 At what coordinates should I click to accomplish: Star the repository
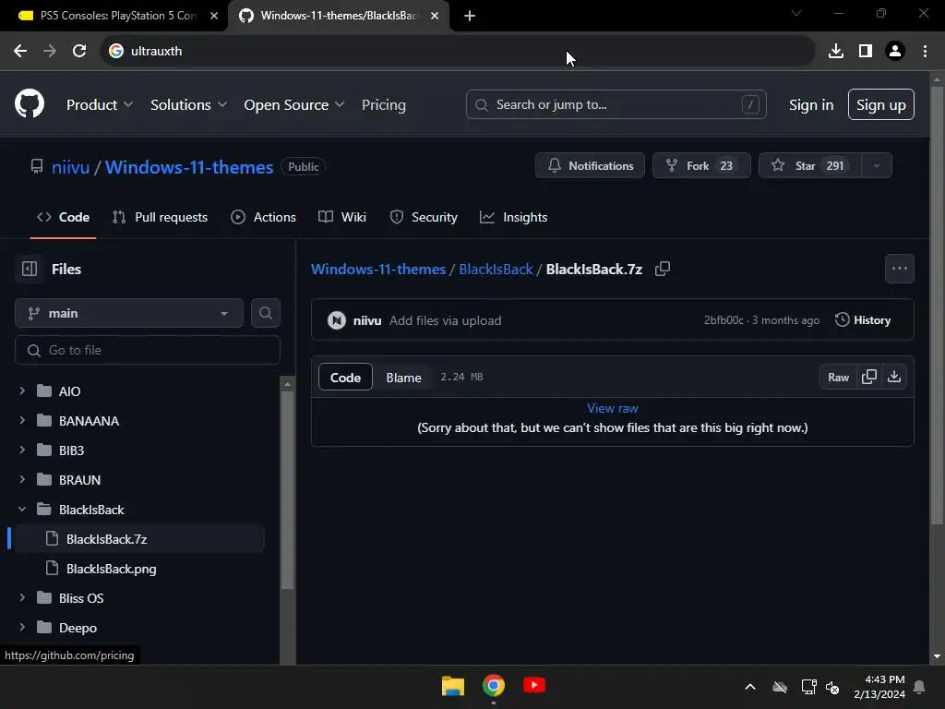click(x=810, y=166)
